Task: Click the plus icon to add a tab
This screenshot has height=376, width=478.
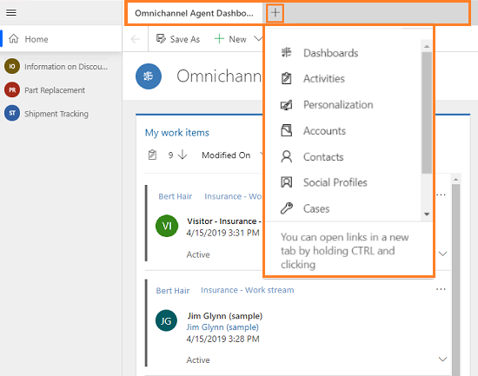Action: tap(276, 13)
